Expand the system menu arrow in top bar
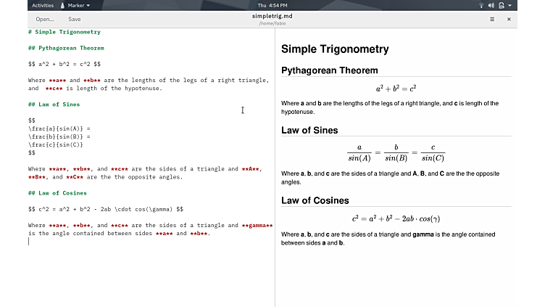 [510, 5]
